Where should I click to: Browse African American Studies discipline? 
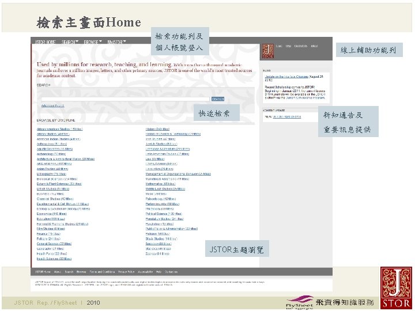[x=59, y=129]
